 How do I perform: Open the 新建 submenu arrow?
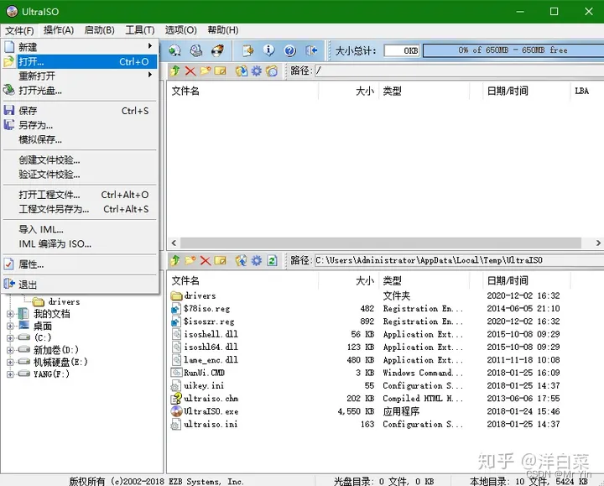(x=150, y=46)
